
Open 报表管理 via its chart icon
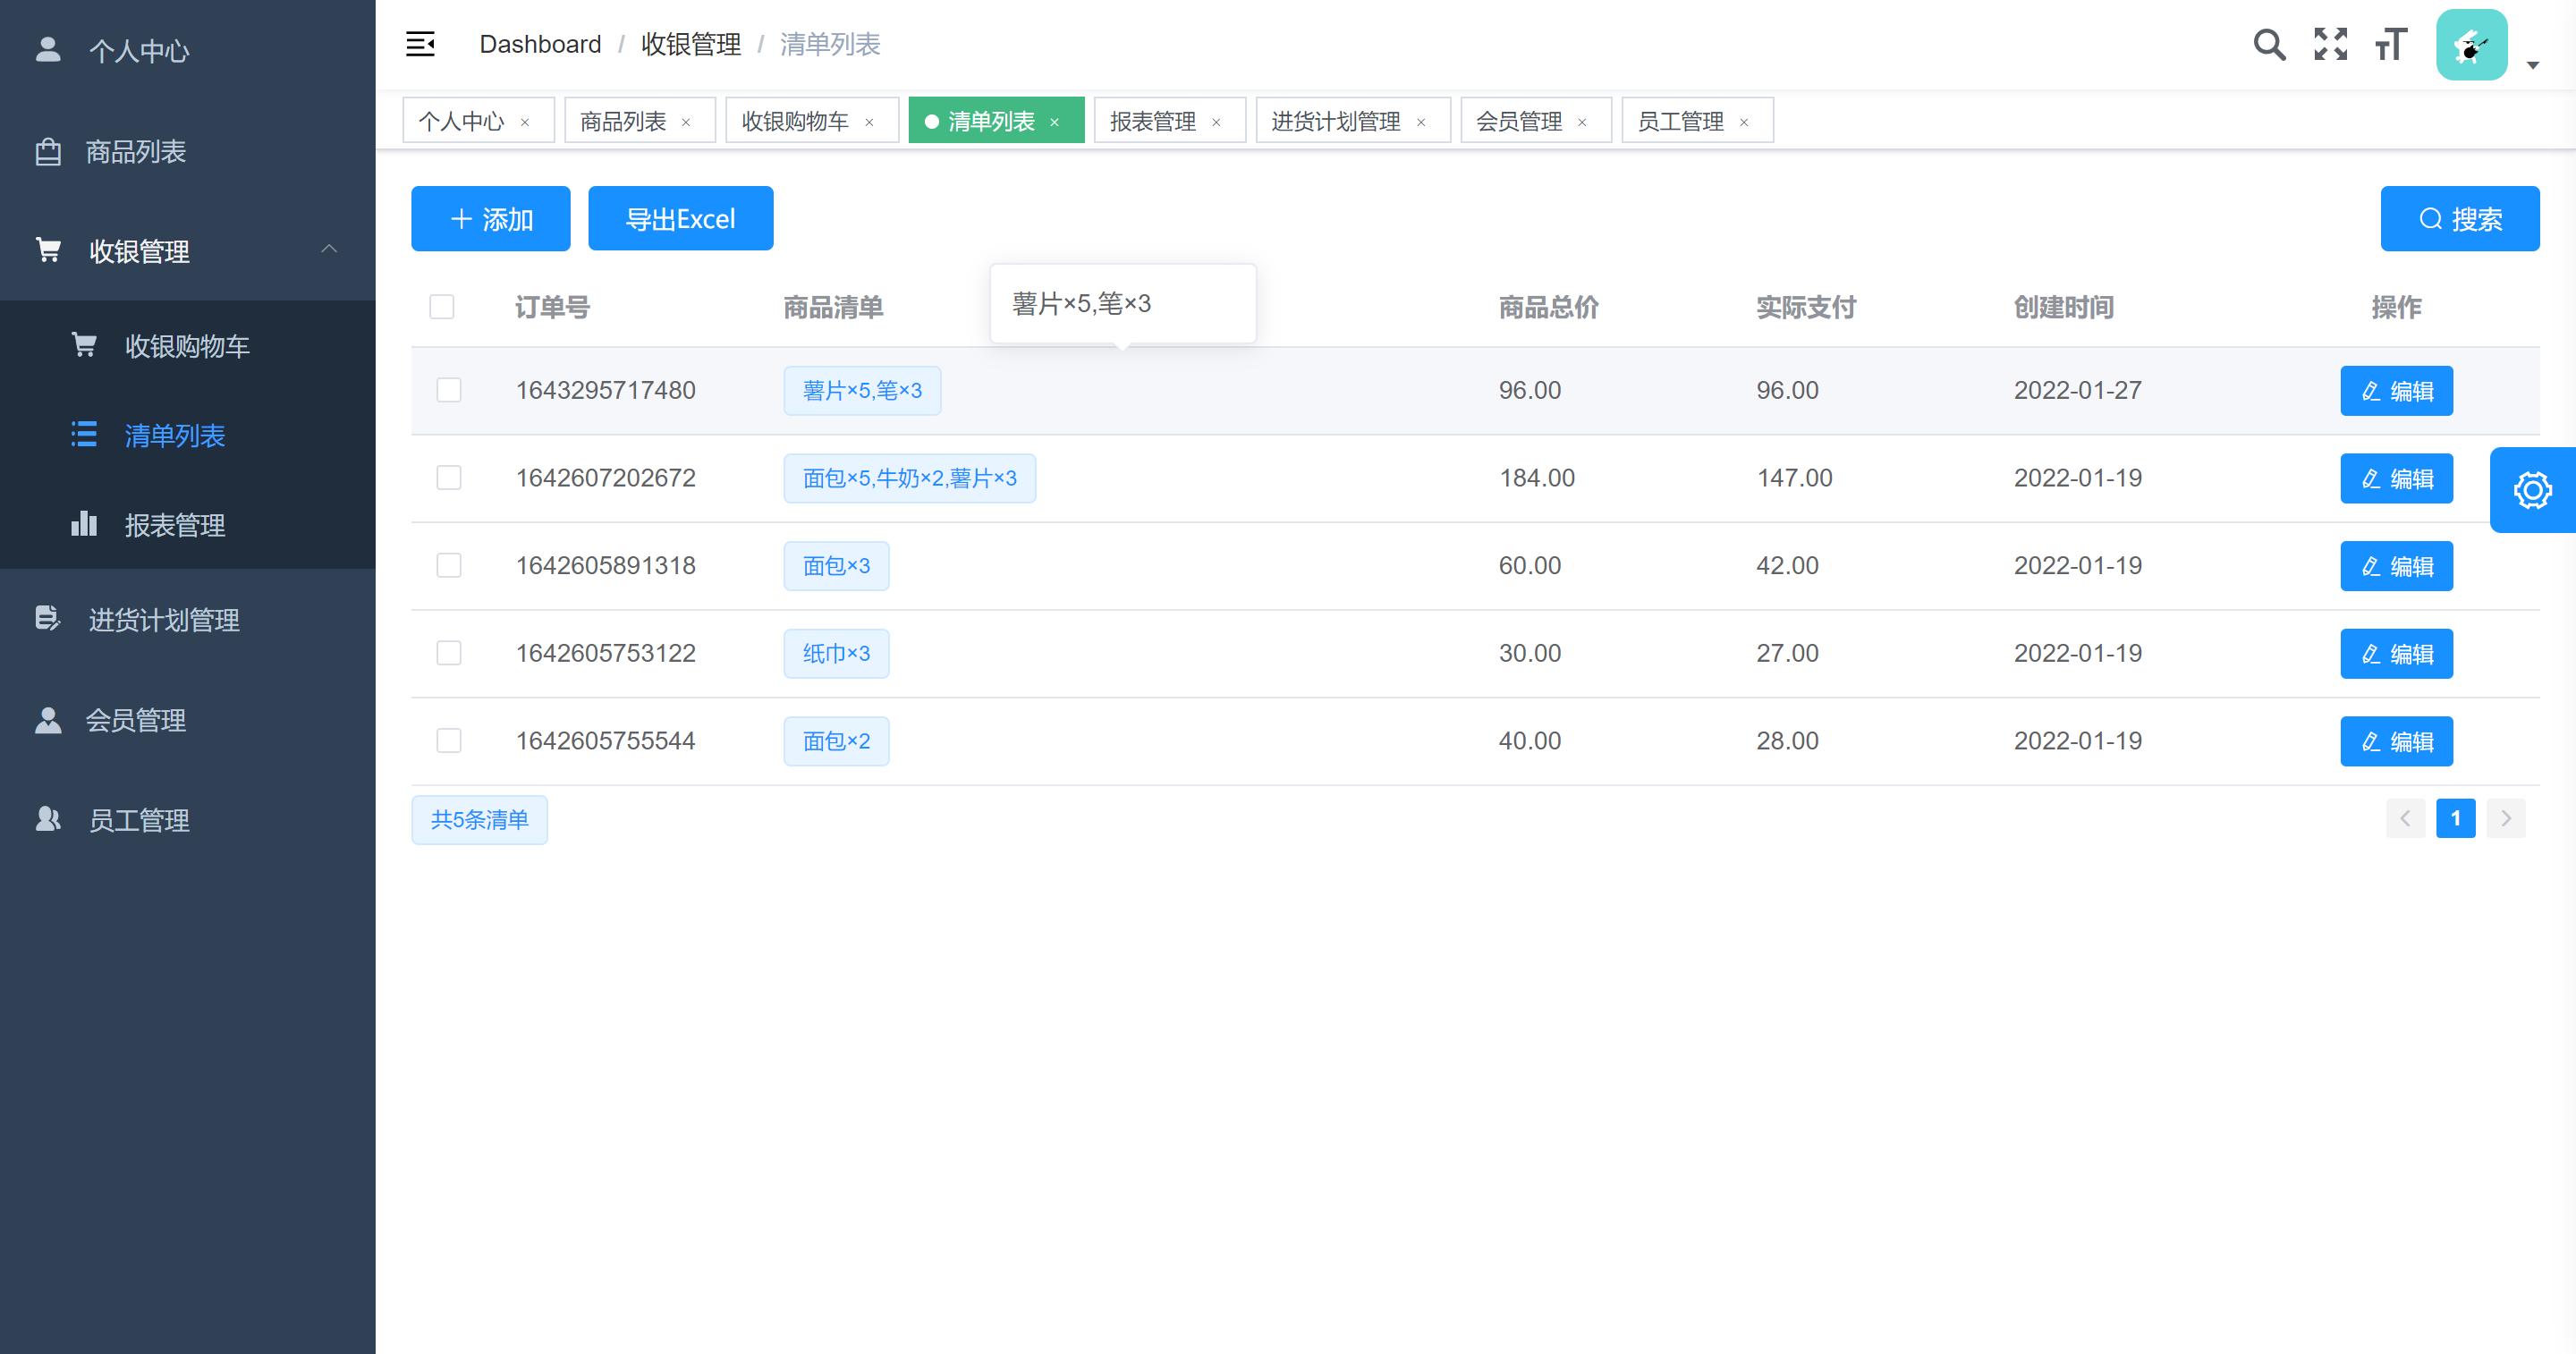[83, 524]
